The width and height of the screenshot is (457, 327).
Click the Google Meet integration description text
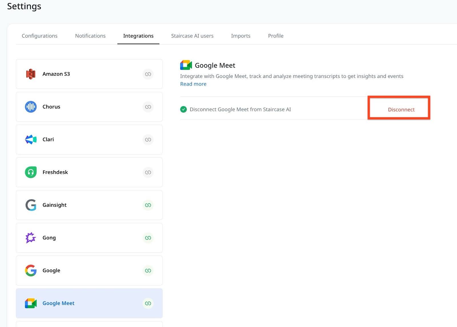pos(292,76)
